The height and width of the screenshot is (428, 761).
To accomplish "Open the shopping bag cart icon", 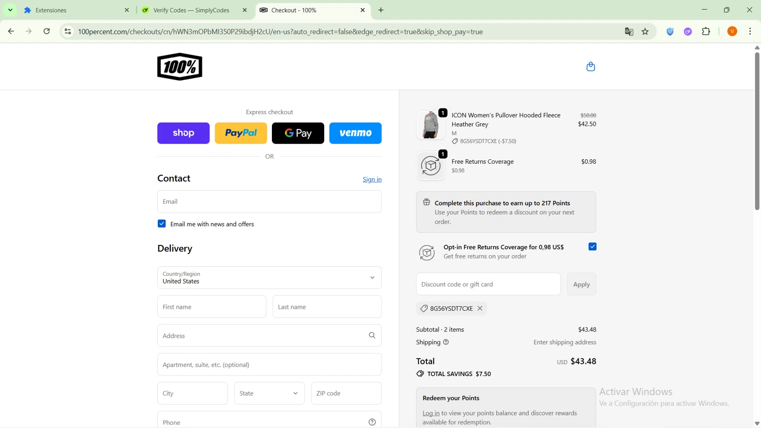I will point(591,66).
